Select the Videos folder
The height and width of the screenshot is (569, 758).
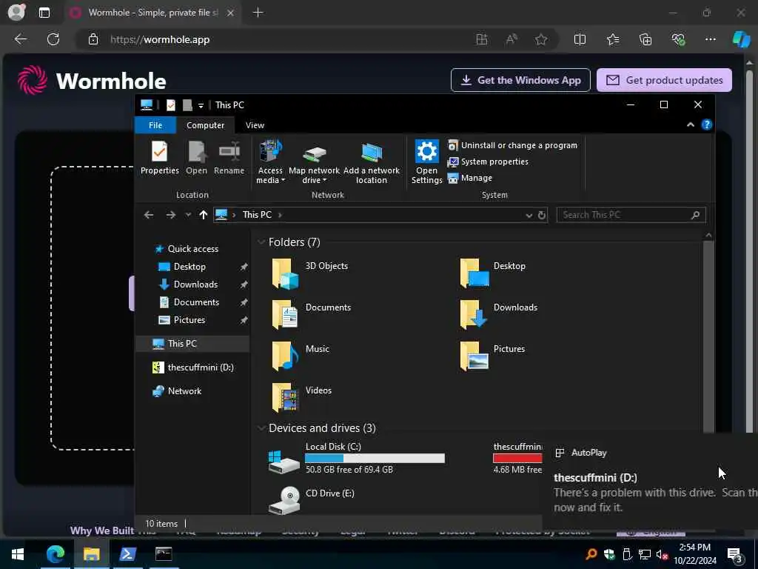[301, 398]
